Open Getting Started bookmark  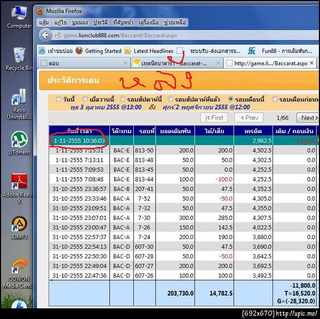(x=98, y=51)
